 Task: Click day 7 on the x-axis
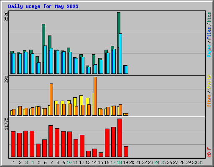(51, 162)
